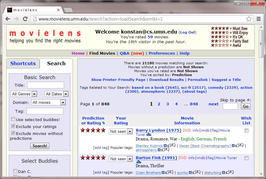This screenshot has width=266, height=179.
Task: Thumbs up the Coen Brothers tag
Action: tap(167, 172)
